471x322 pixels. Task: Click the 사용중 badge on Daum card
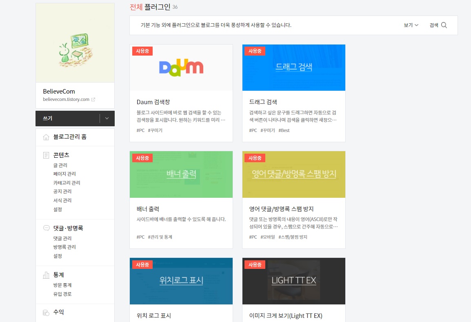[142, 51]
